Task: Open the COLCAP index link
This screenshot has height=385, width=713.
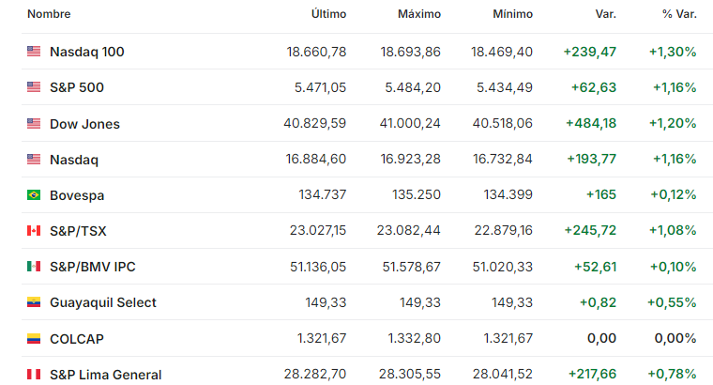Action: [77, 339]
